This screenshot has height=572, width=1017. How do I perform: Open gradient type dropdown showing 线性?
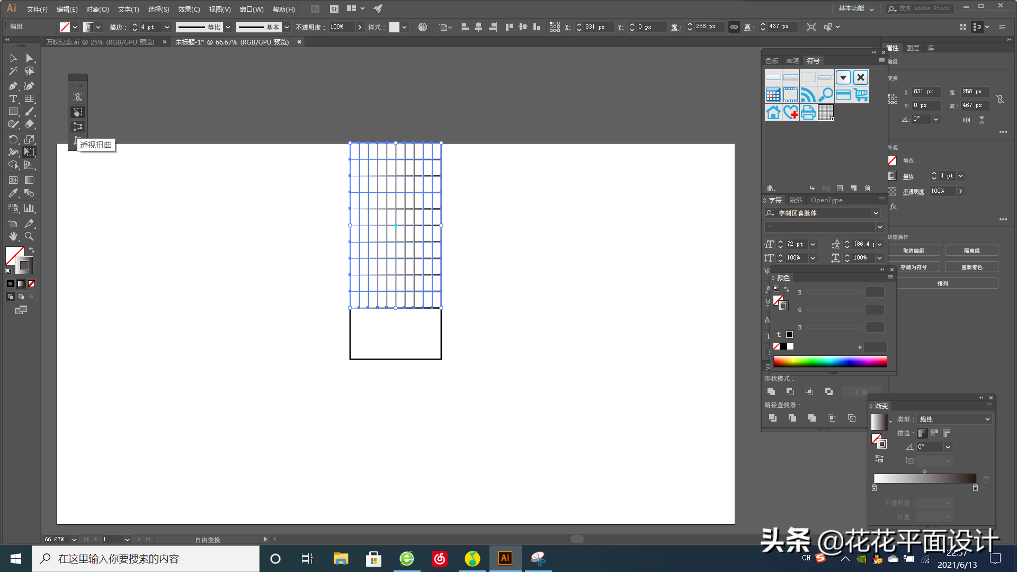pyautogui.click(x=955, y=419)
